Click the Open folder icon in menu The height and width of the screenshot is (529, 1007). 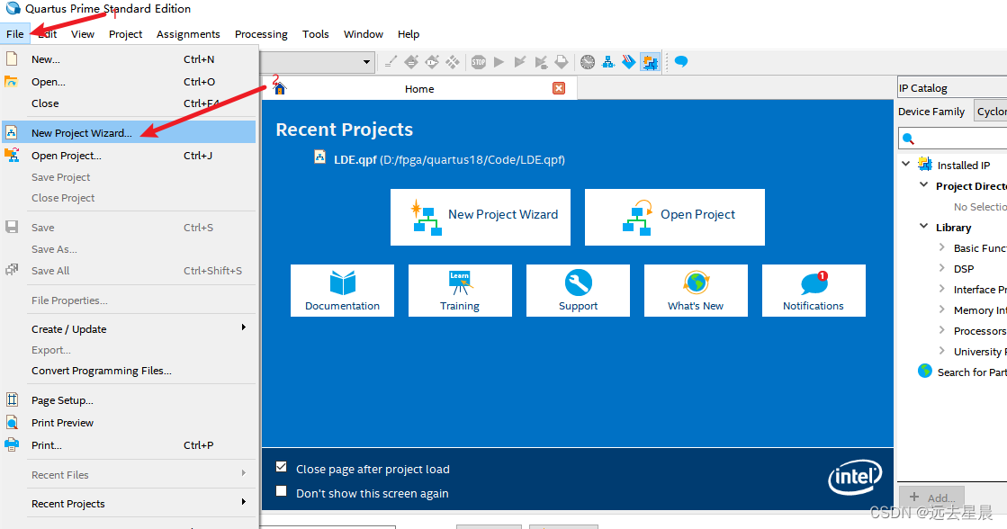[x=11, y=82]
